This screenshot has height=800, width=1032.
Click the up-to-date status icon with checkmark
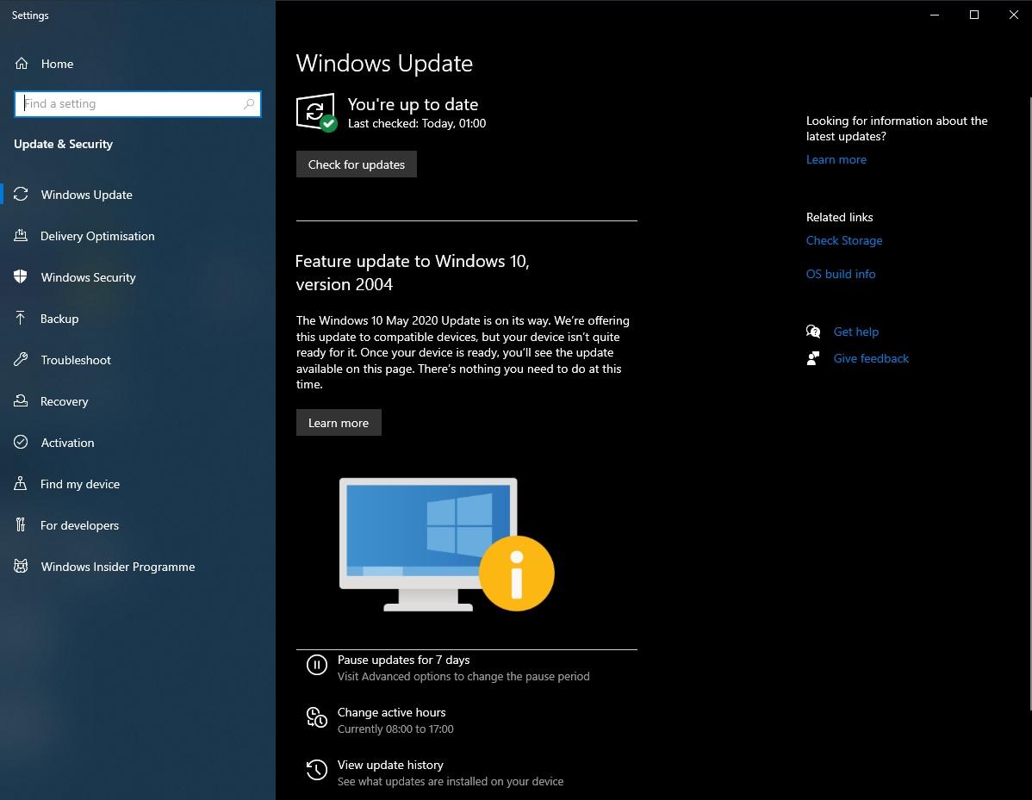tap(316, 113)
